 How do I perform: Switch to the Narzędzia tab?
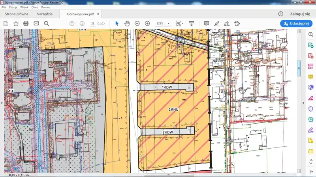click(44, 14)
